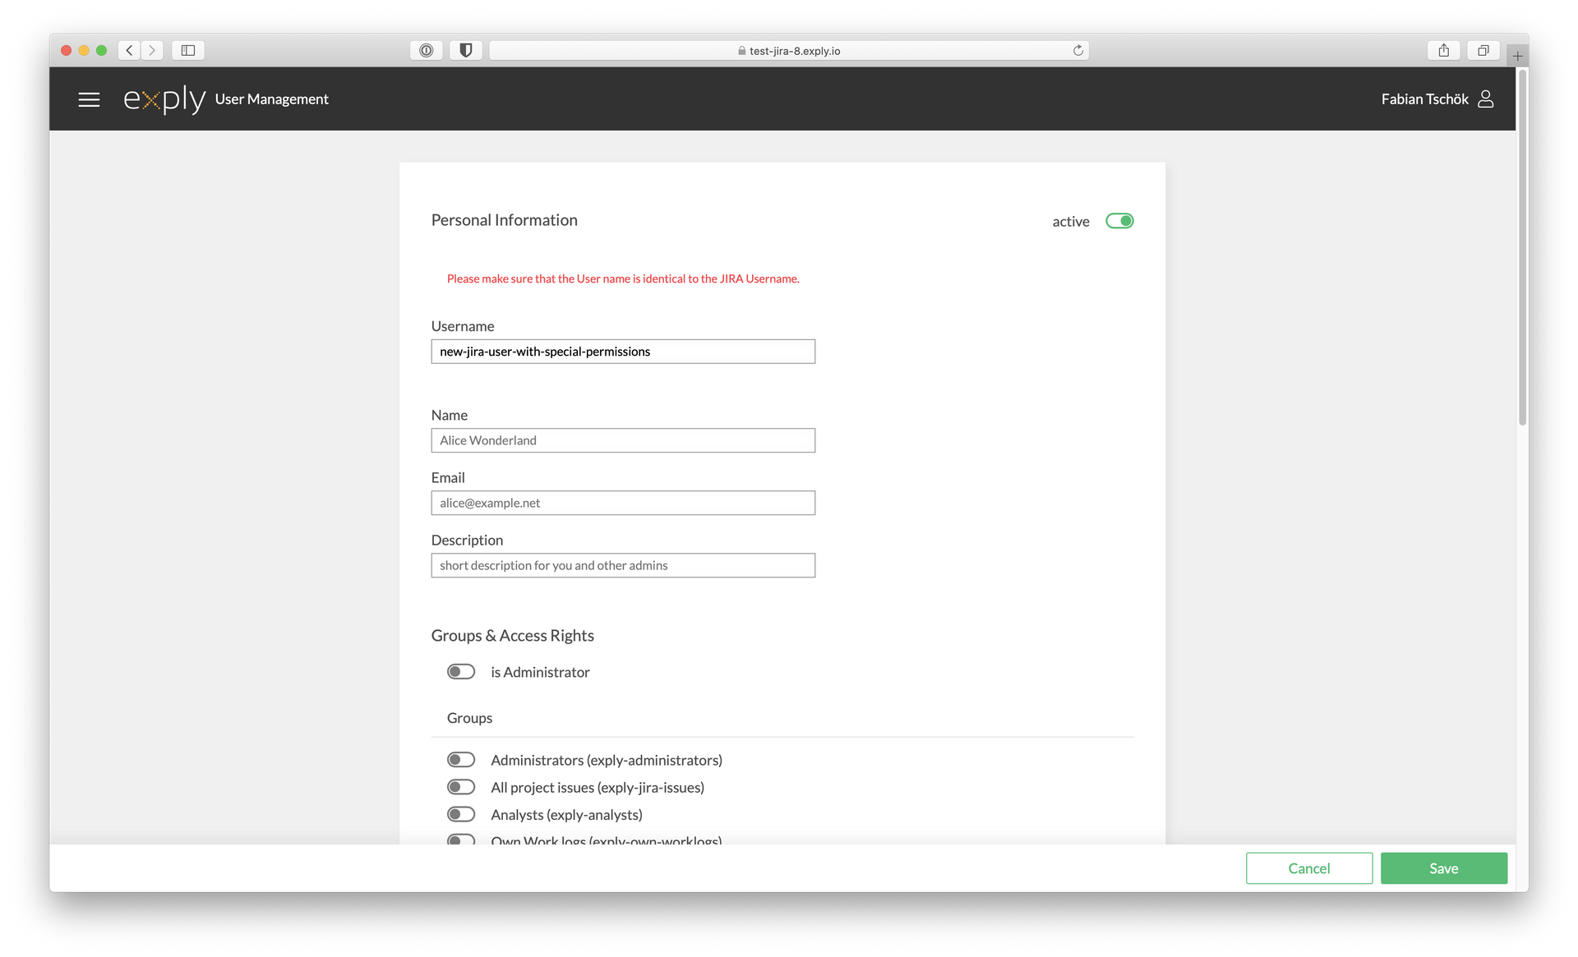Click the User Management menu label
The height and width of the screenshot is (957, 1578).
[x=270, y=99]
